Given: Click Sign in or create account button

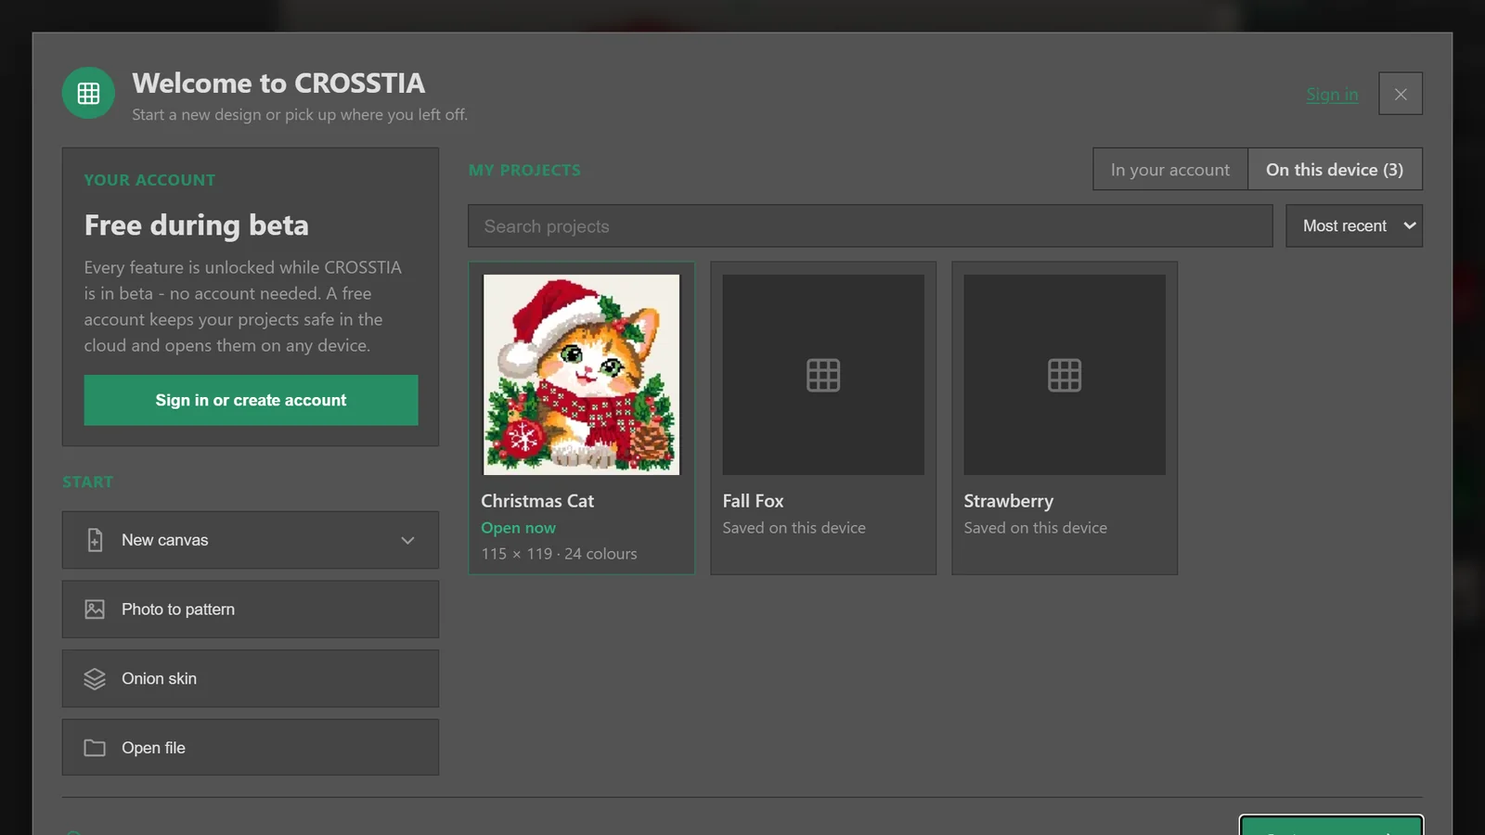Looking at the screenshot, I should click(251, 400).
